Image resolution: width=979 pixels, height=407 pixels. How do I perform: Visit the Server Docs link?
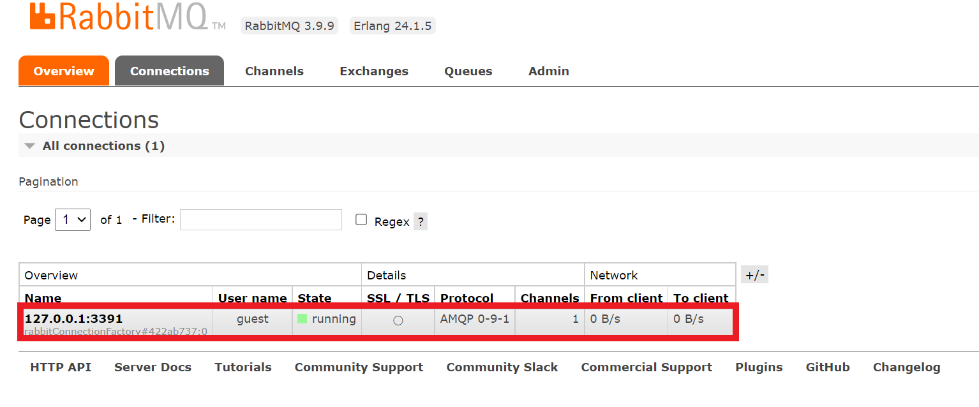(153, 367)
